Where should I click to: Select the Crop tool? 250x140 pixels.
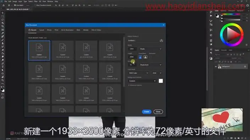pyautogui.click(x=2, y=27)
